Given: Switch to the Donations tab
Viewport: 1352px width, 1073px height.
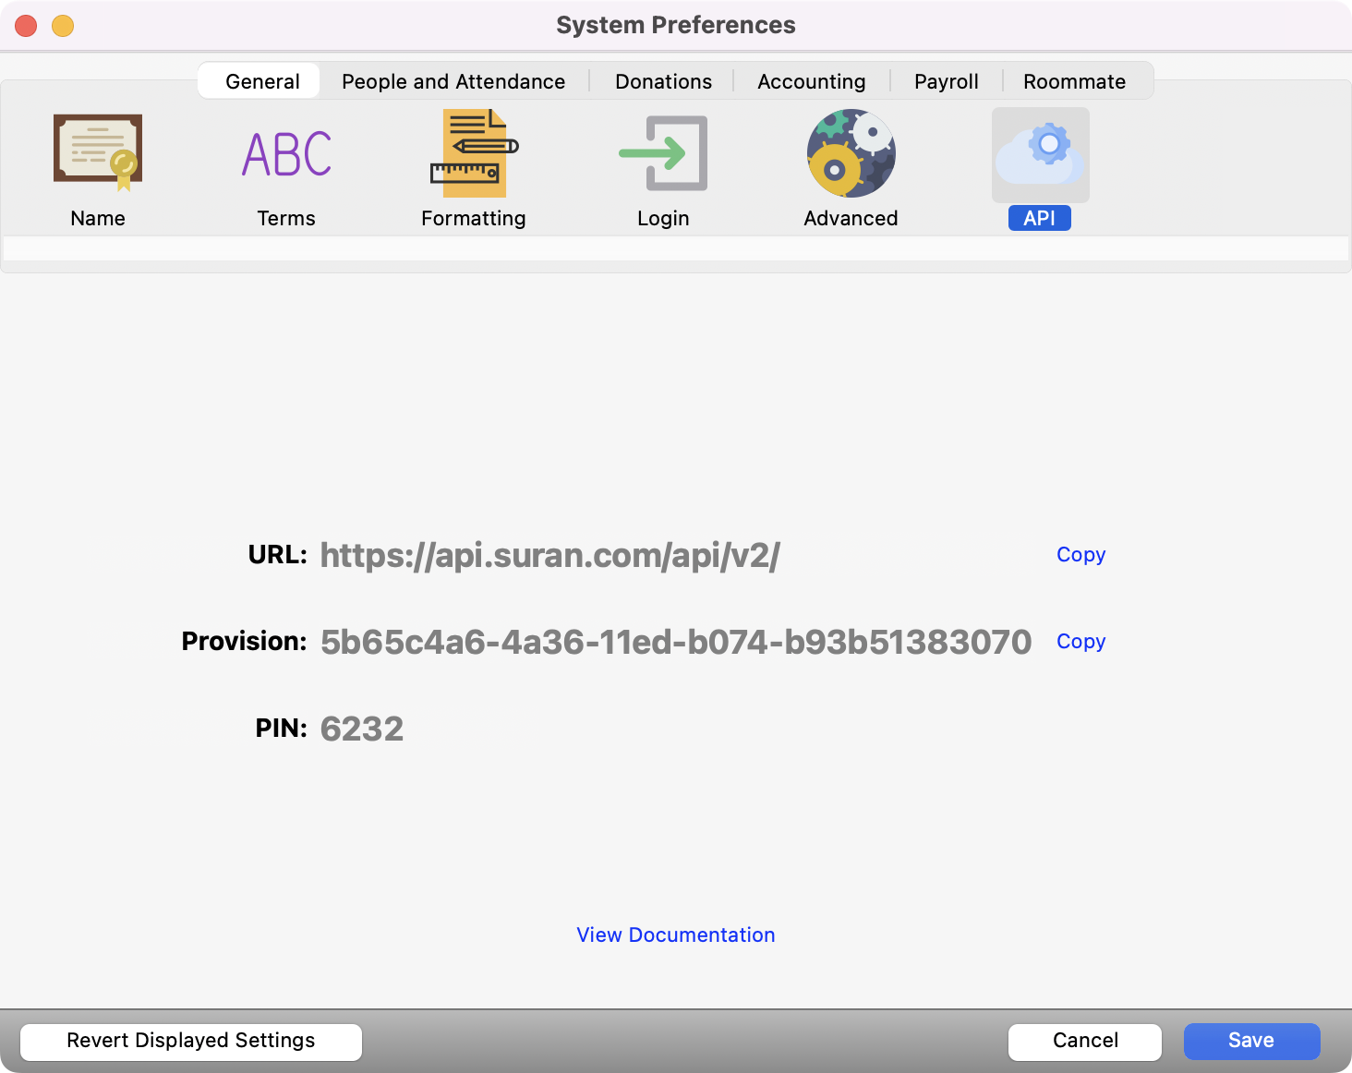Looking at the screenshot, I should pyautogui.click(x=663, y=81).
